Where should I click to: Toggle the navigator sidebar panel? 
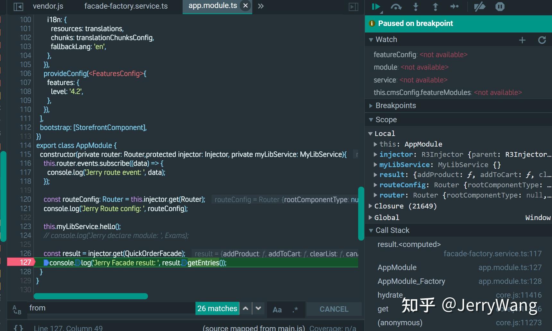[x=18, y=6]
